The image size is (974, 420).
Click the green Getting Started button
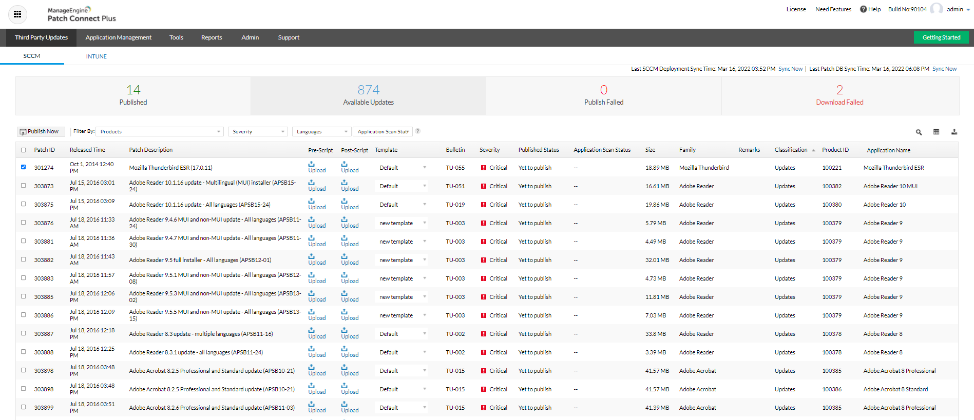pos(941,37)
